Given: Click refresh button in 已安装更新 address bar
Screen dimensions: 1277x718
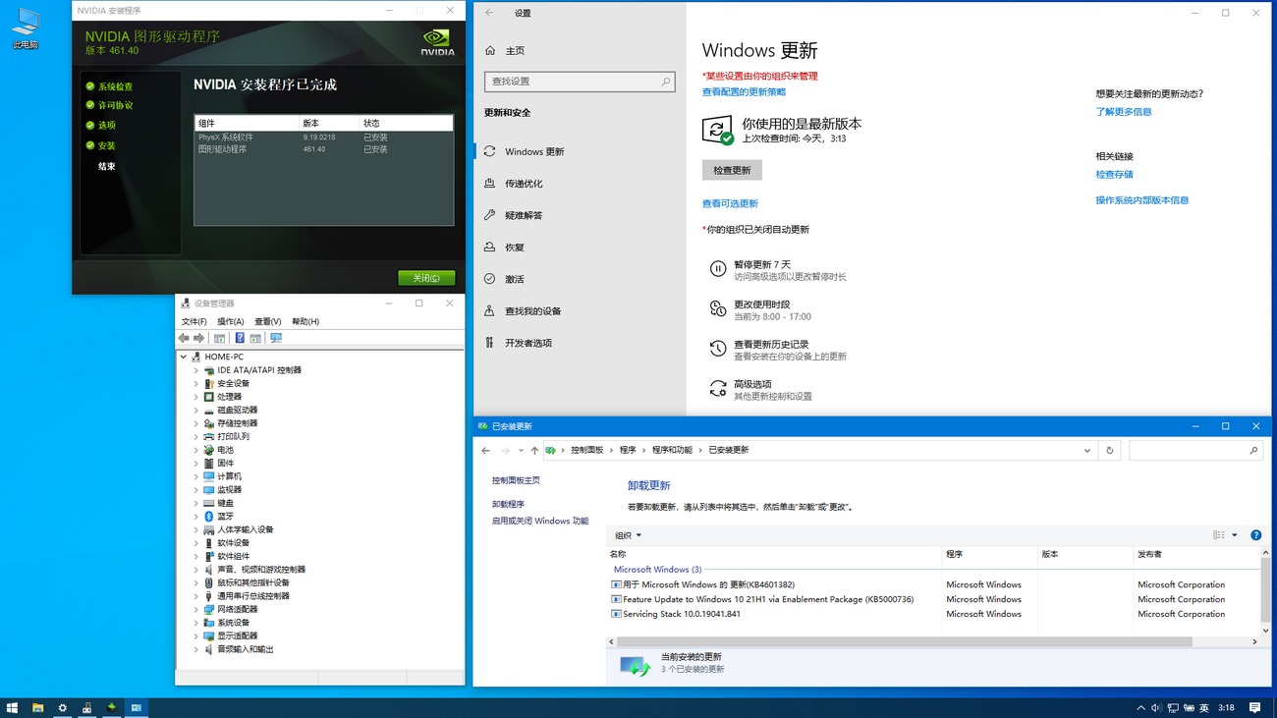Looking at the screenshot, I should point(1110,450).
